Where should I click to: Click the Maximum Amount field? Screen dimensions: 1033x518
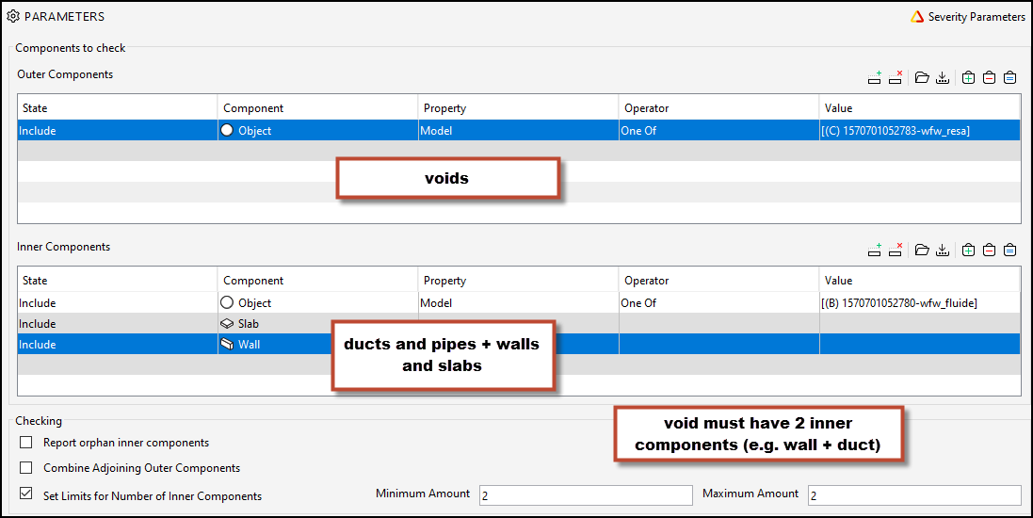914,495
